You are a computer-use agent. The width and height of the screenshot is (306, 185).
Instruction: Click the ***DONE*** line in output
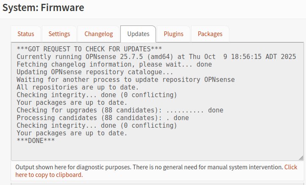(36, 141)
